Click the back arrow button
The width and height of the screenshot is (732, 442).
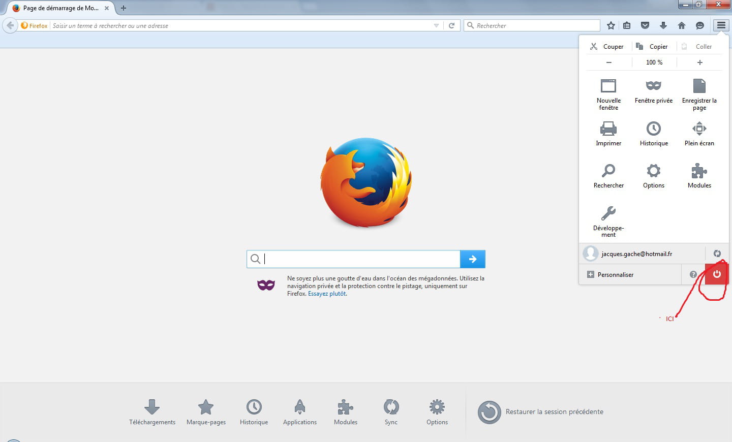(x=10, y=25)
